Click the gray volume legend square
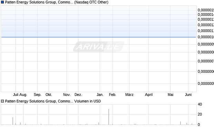Image resolution: width=214 pixels, height=128 pixels. click(2, 101)
